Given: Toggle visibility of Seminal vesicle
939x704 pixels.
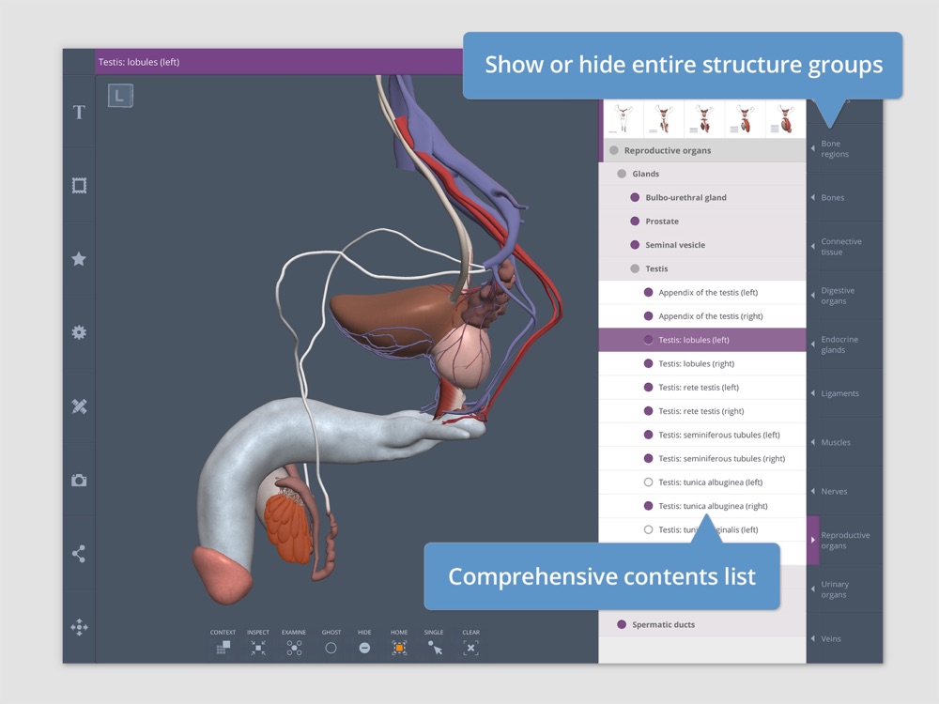Looking at the screenshot, I should [x=635, y=245].
